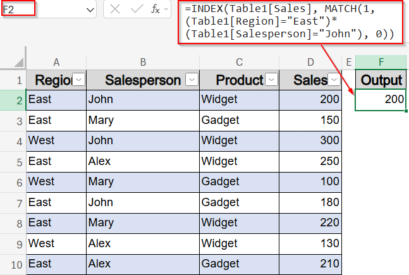Click the Product header cell
409x275 pixels.
click(x=240, y=80)
